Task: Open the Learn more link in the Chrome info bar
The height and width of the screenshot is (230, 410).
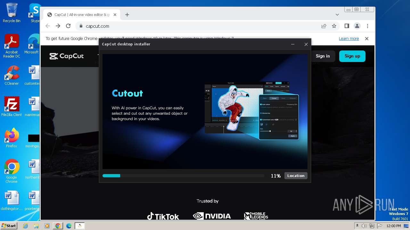Action: tap(349, 39)
